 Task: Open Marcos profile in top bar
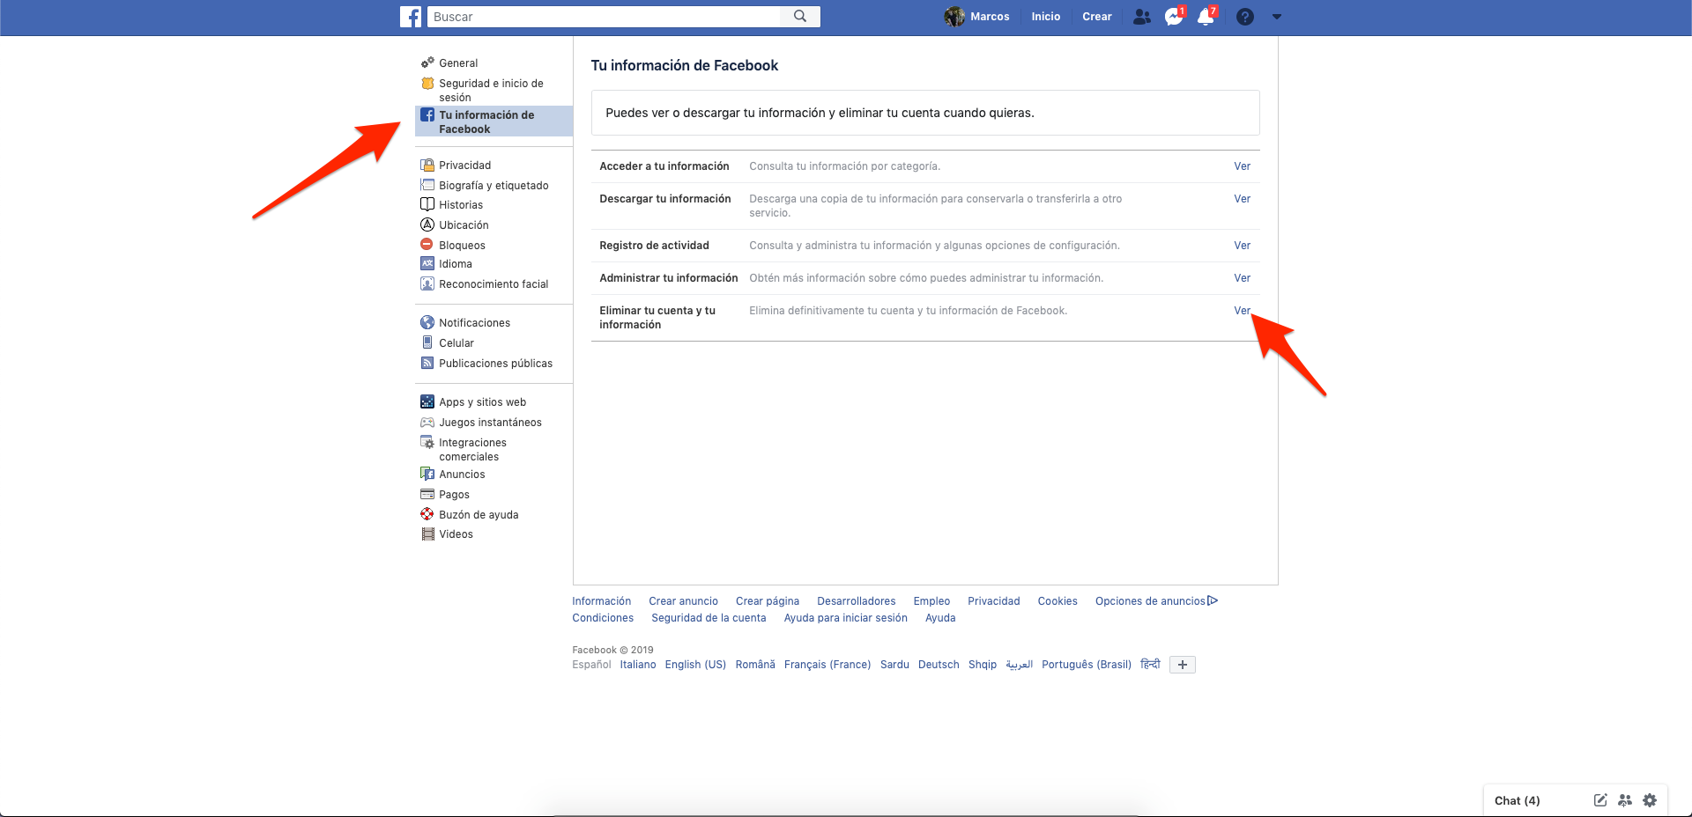tap(977, 17)
